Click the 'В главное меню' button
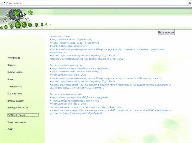The width and height of the screenshot is (192, 143). (166, 32)
